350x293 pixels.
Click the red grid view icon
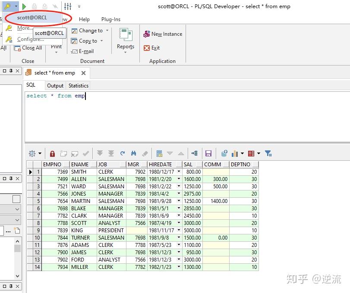(x=251, y=153)
